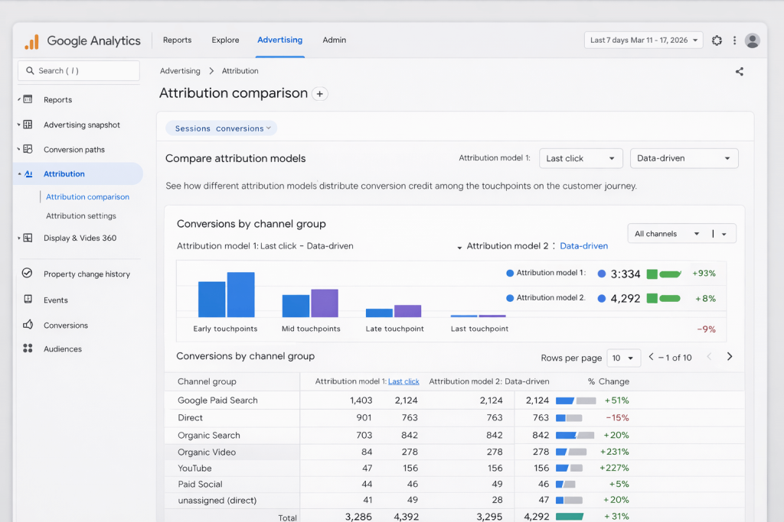Expand the Advertising snapshot sidebar arrow
Screen dimensions: 784x522
point(19,125)
